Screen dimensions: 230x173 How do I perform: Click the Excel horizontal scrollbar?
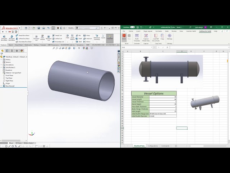click(x=208, y=146)
